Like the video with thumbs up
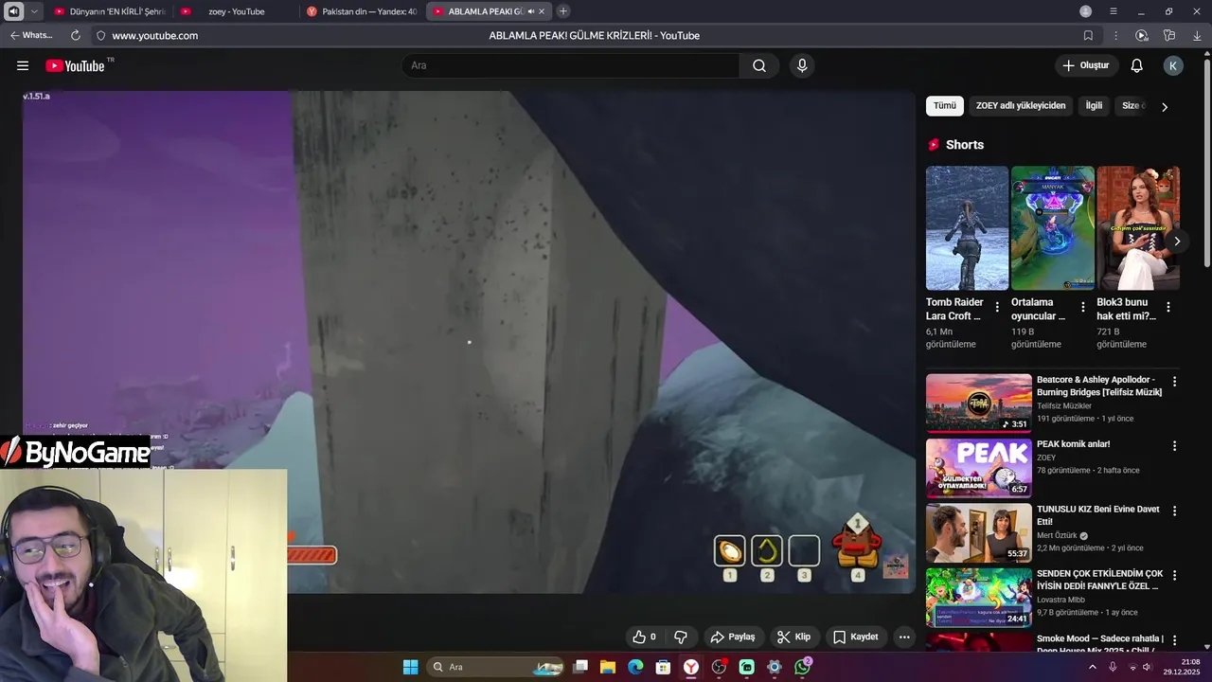 (x=644, y=637)
